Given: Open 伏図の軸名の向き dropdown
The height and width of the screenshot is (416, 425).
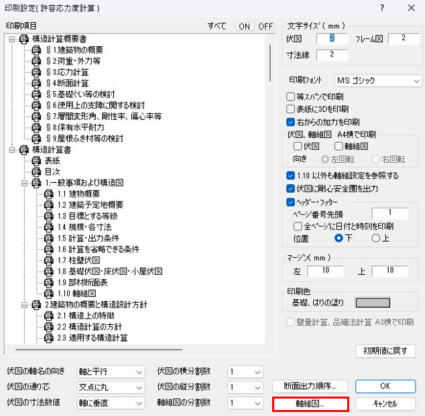Looking at the screenshot, I should [111, 372].
